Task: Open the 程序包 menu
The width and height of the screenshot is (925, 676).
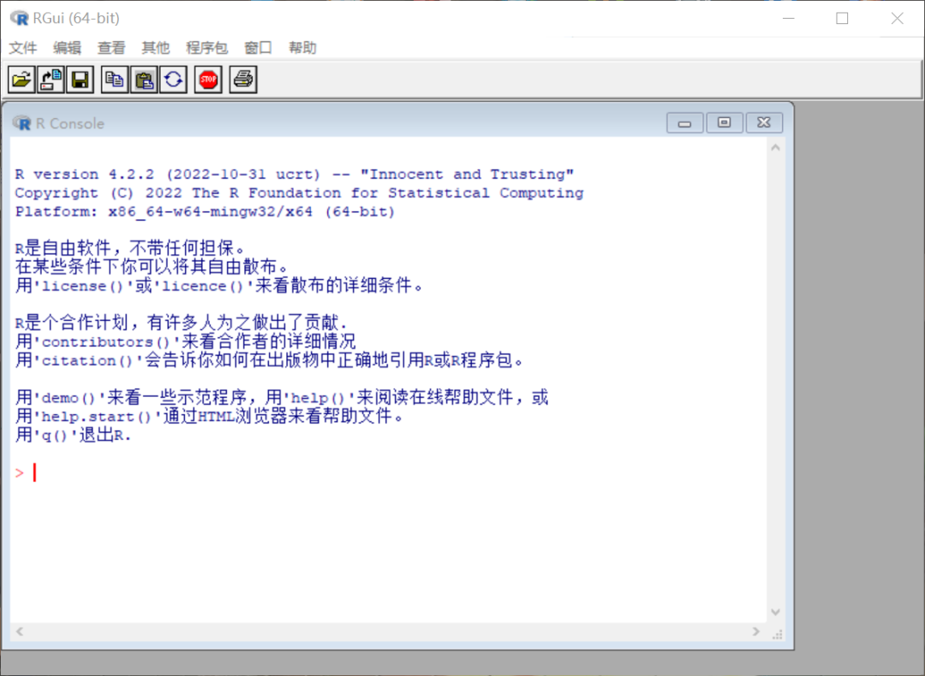Action: coord(207,48)
